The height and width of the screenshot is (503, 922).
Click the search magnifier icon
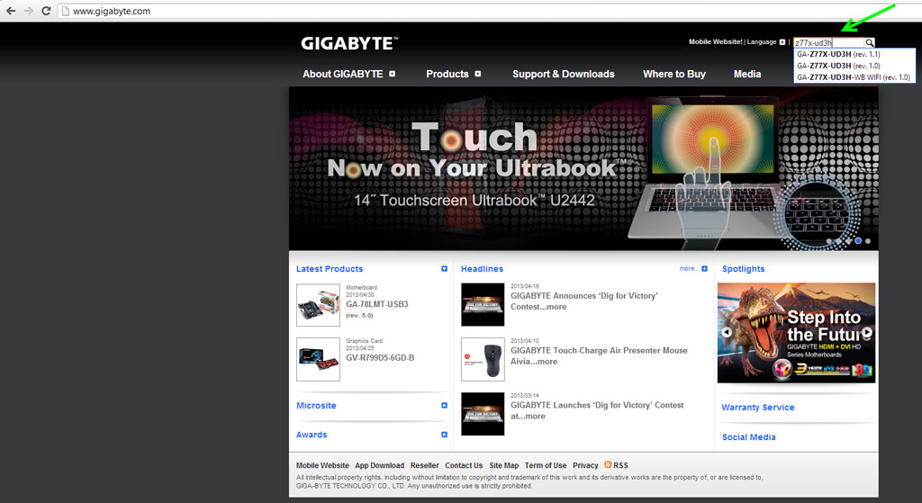click(x=870, y=42)
